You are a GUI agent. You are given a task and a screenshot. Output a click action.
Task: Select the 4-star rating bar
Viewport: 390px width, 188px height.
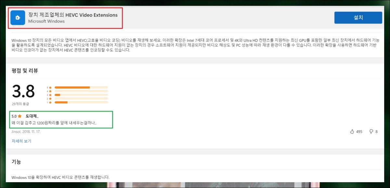[81, 91]
